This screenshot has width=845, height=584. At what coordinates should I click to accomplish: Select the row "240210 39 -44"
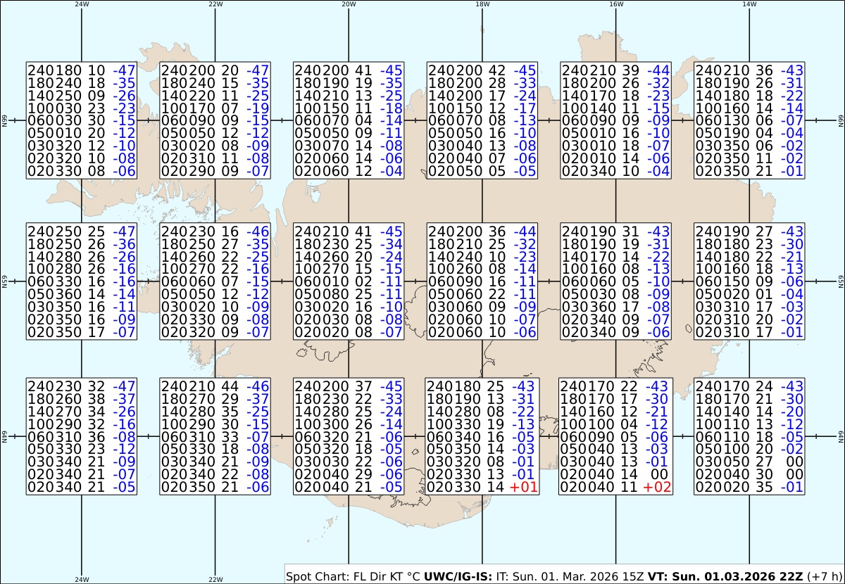[x=616, y=70]
